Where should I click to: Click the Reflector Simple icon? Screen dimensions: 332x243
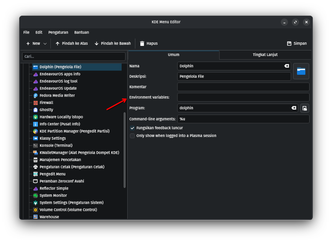[35, 188]
